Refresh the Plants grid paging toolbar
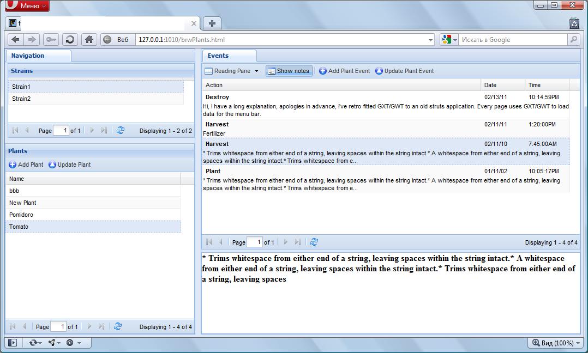Viewport: 588px width, 353px height. point(118,327)
